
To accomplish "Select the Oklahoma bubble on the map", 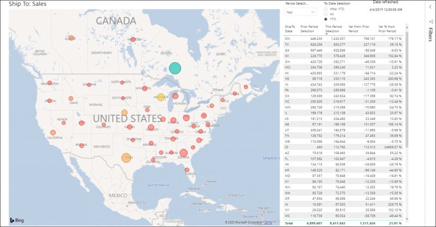I will pyautogui.click(x=133, y=140).
